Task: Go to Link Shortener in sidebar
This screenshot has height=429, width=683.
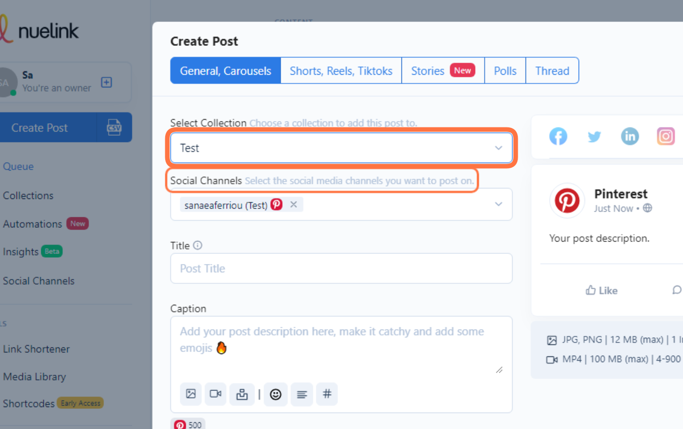Action: coord(36,349)
